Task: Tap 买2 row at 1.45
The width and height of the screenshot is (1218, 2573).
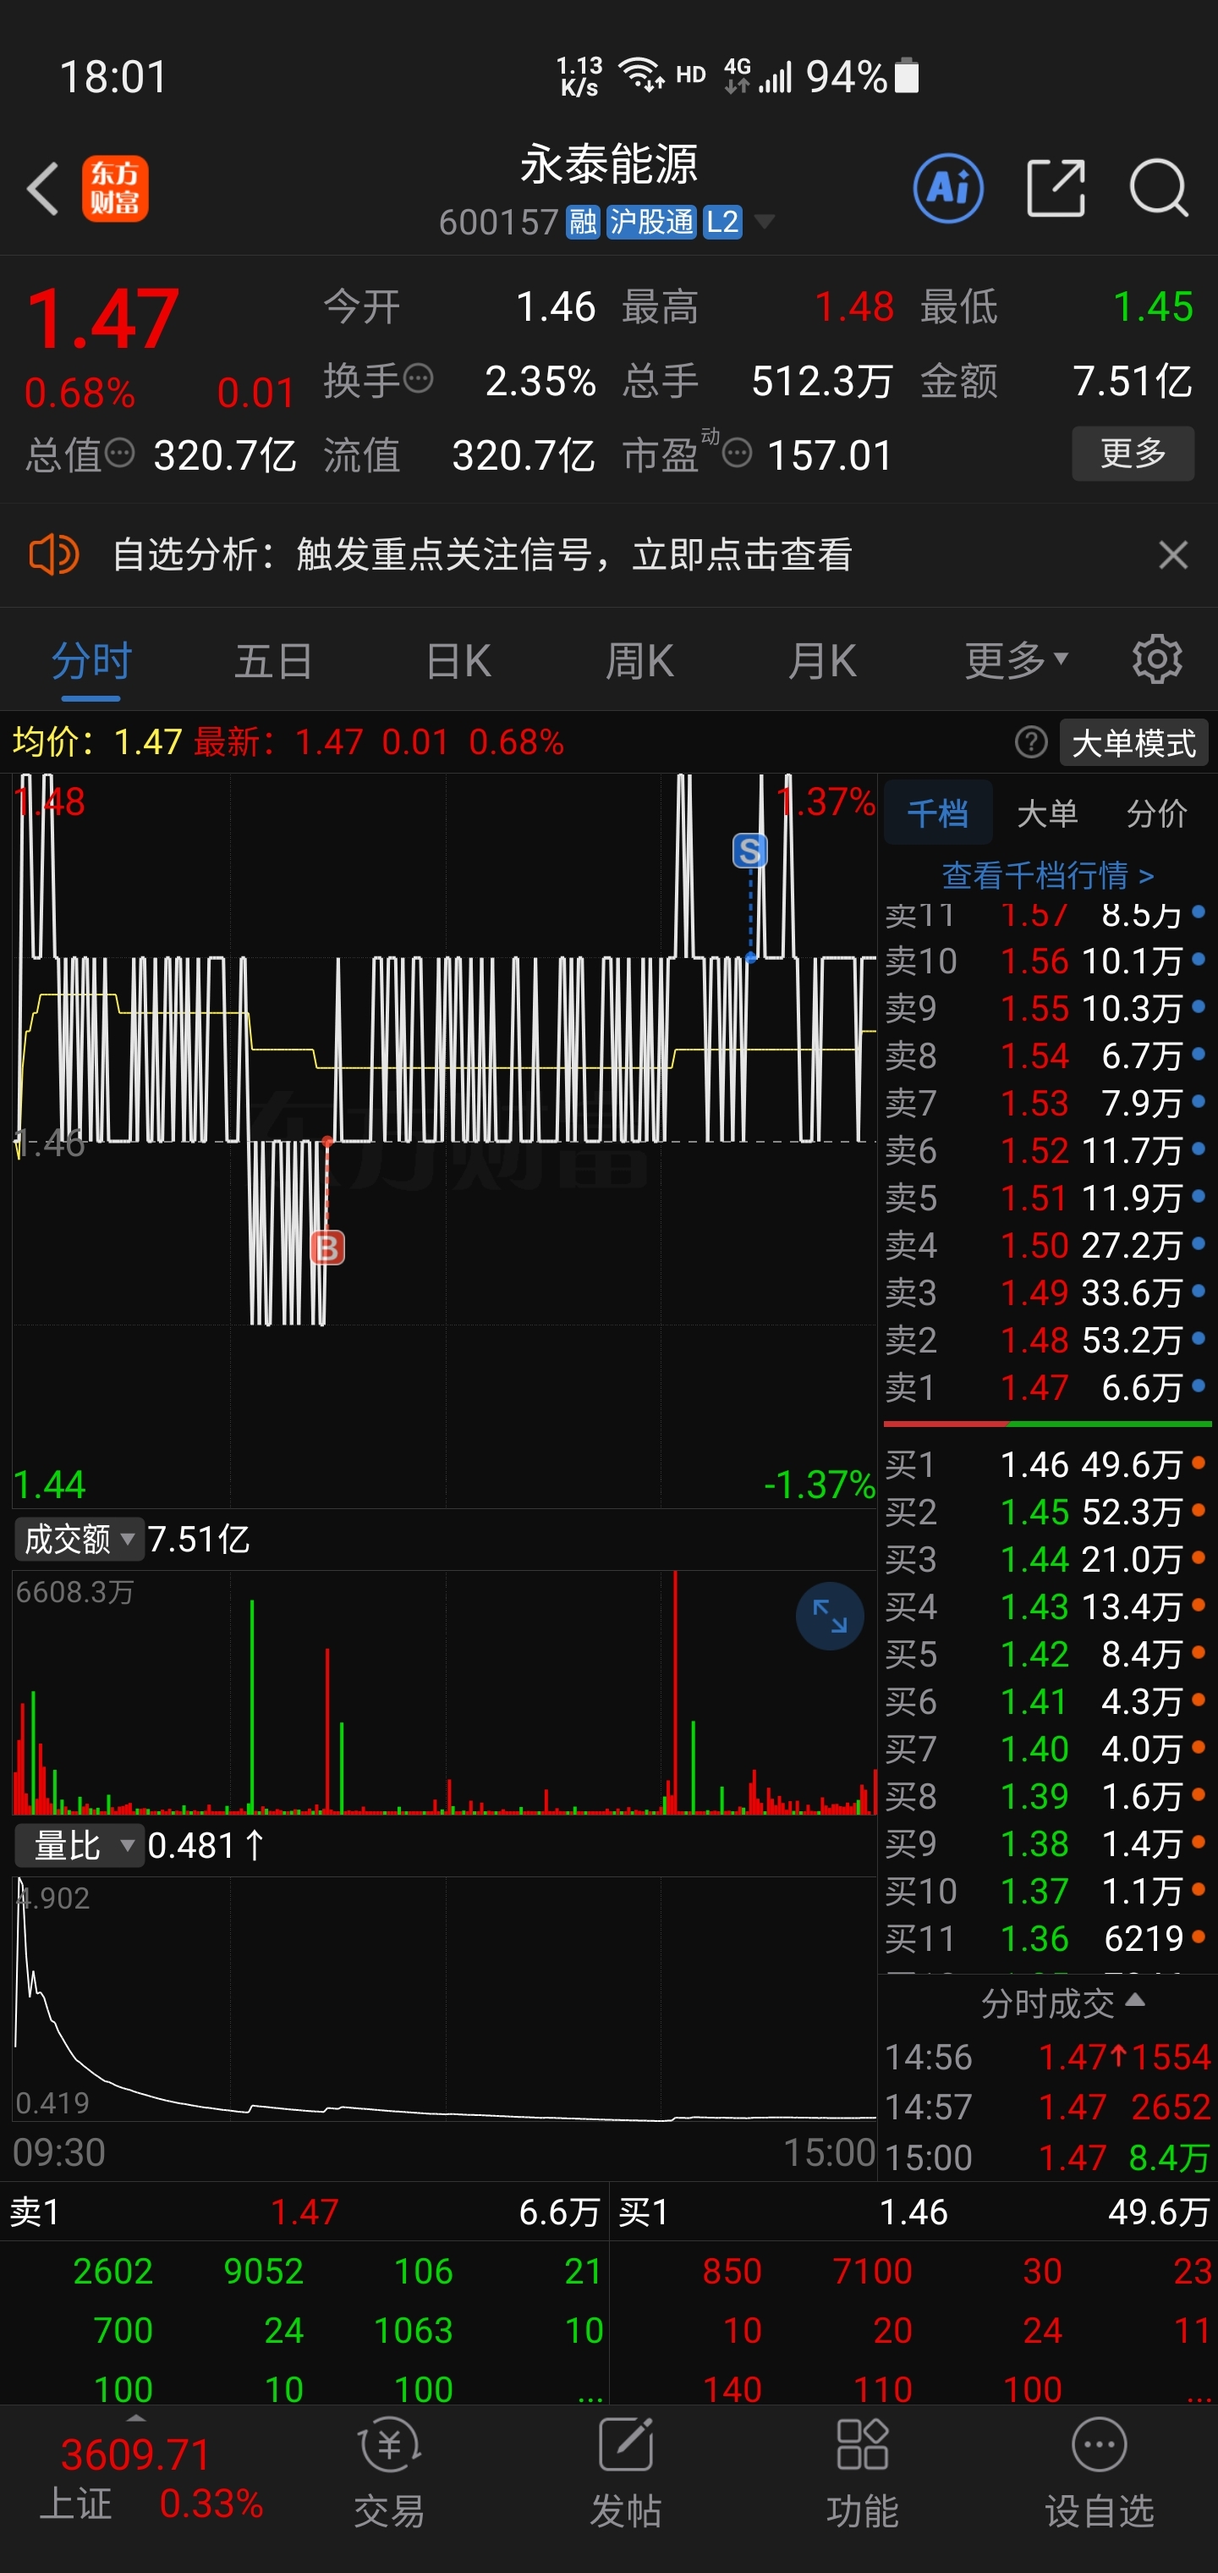Action: pyautogui.click(x=1045, y=1512)
